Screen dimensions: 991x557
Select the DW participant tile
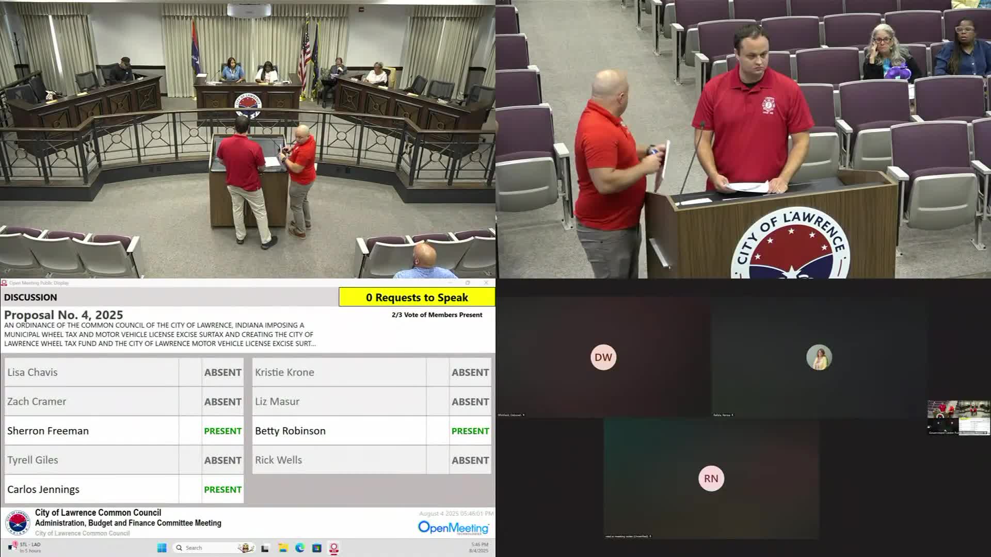tap(603, 357)
